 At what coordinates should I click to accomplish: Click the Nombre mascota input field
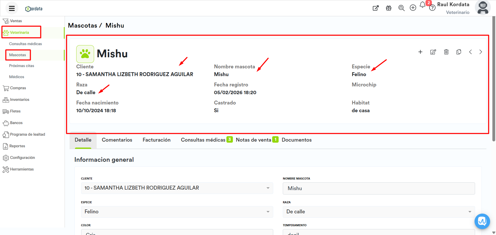(379, 188)
